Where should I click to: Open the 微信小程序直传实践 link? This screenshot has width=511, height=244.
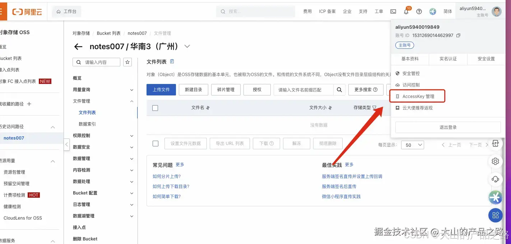pyautogui.click(x=341, y=197)
